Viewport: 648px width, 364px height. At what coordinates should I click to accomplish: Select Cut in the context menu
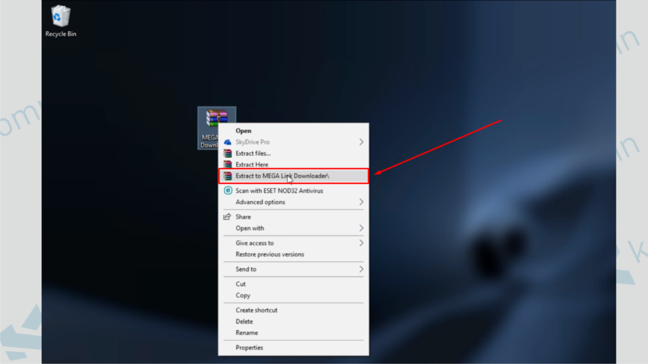click(241, 284)
